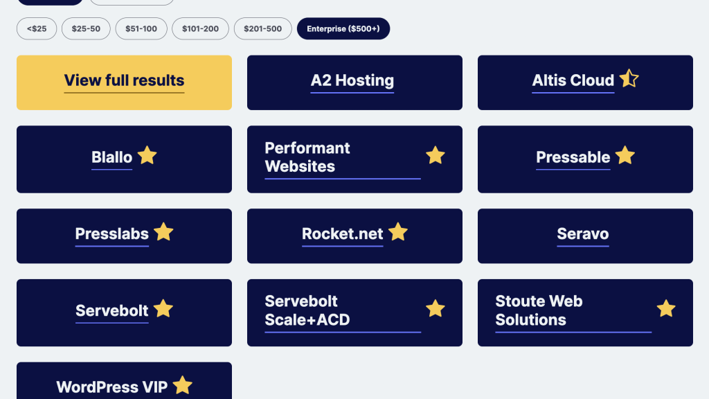Select the $101-200 price filter
Screen dimensions: 709x399
point(200,28)
